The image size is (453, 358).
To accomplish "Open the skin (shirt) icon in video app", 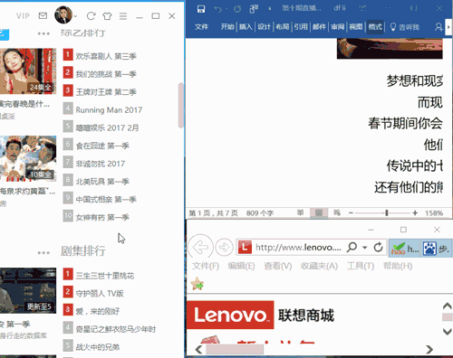I will point(107,15).
